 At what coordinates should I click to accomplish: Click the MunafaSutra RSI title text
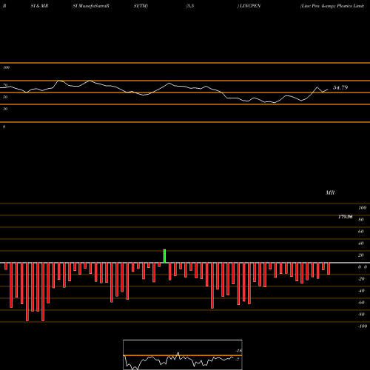91,6
